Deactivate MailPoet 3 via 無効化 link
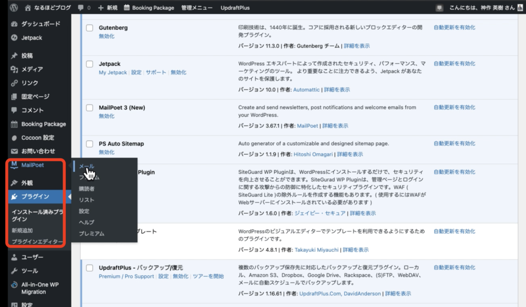Screen dimensions: 526x307 pyautogui.click(x=107, y=116)
